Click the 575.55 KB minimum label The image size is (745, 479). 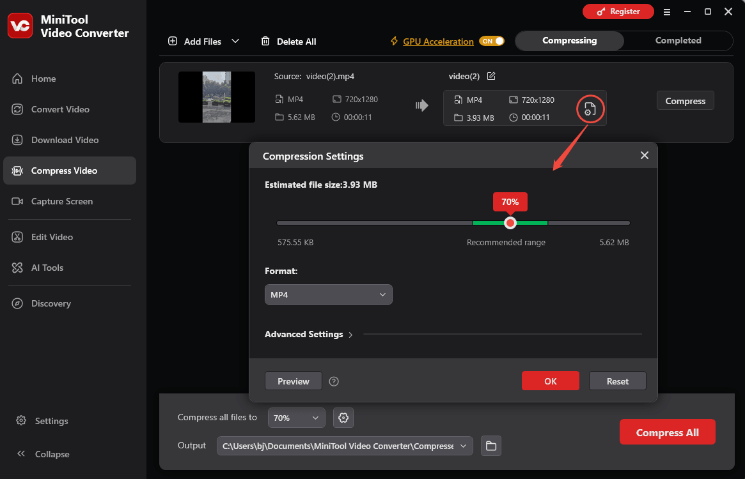point(295,242)
